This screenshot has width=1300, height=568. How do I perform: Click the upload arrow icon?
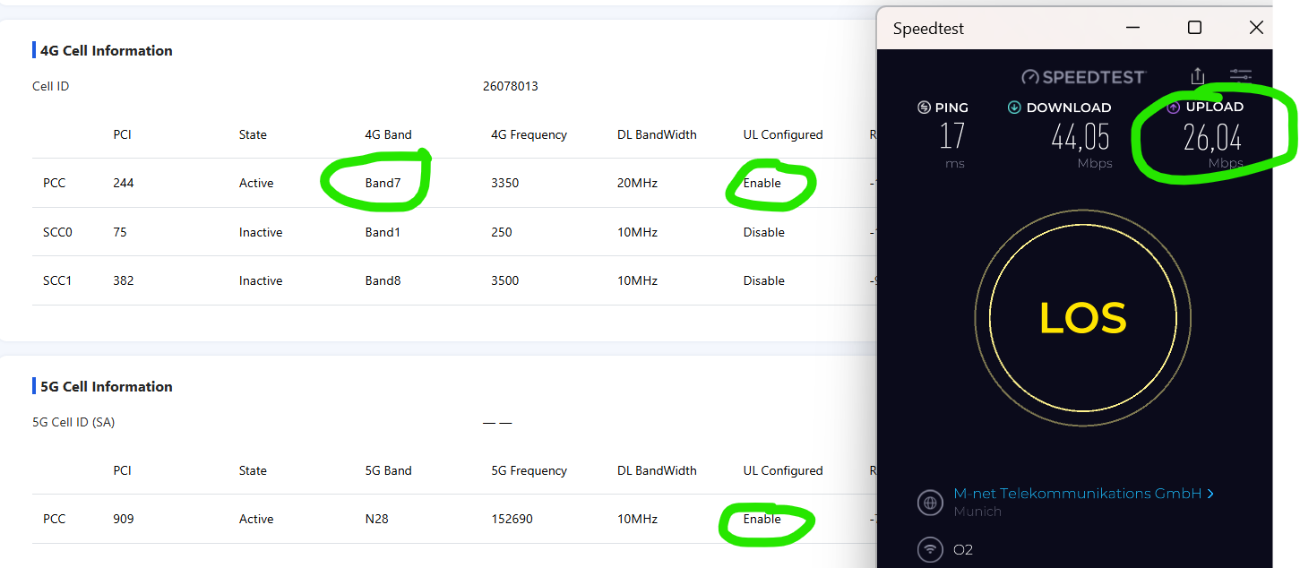pos(1174,107)
